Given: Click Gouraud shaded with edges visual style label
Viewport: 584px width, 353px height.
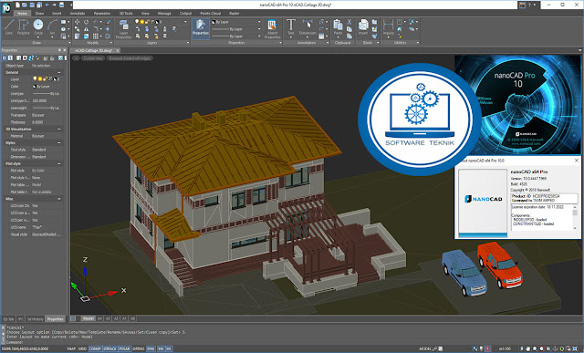Looking at the screenshot, I should pyautogui.click(x=130, y=58).
